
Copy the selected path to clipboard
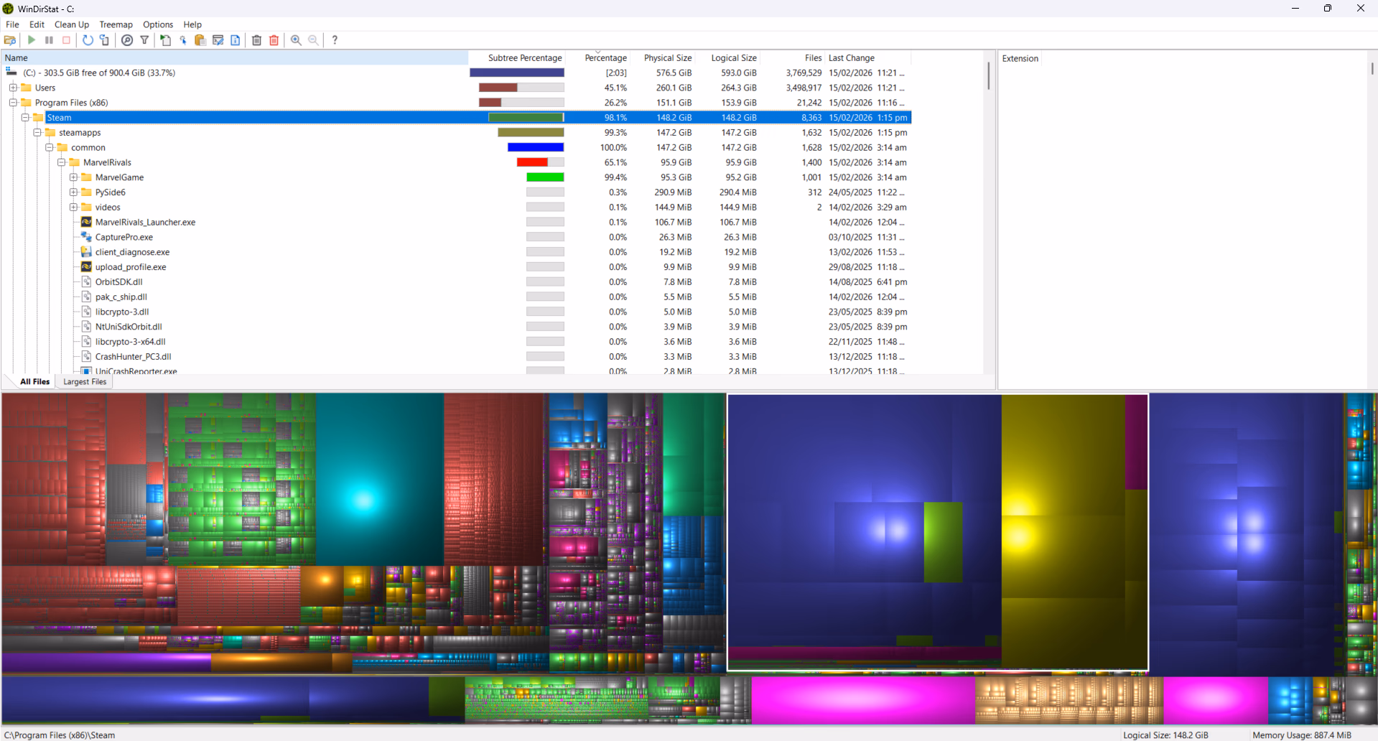pos(200,40)
